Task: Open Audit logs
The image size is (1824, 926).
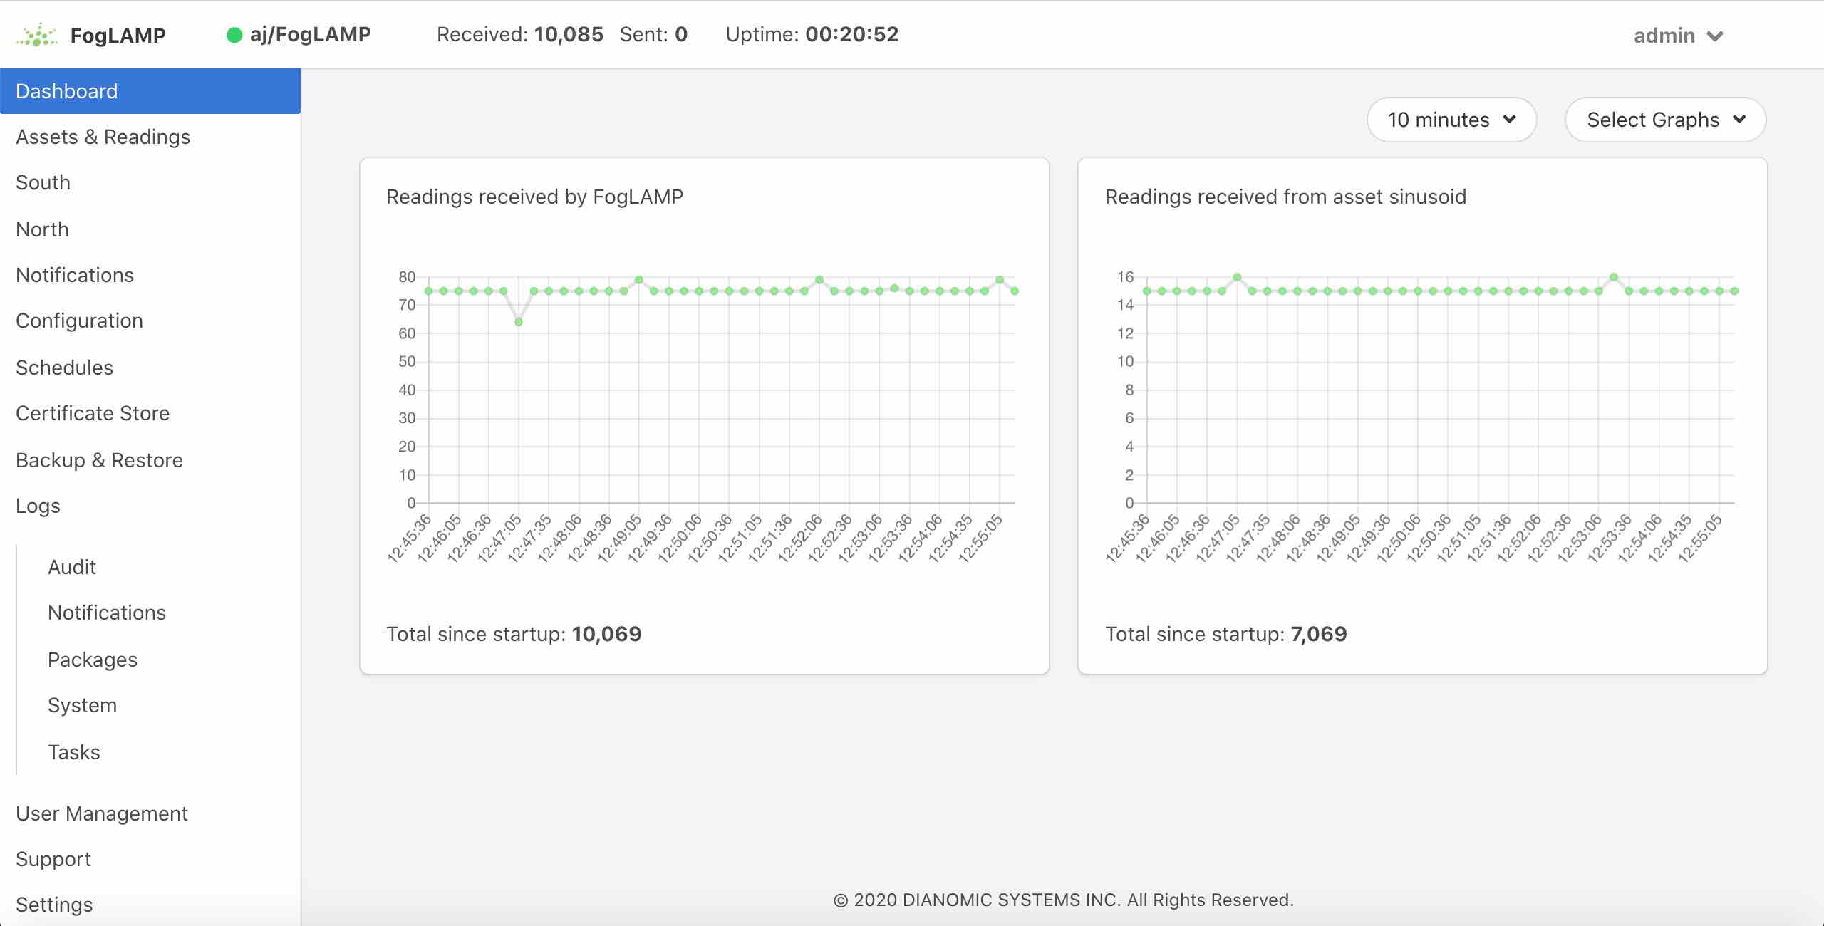Action: coord(72,567)
